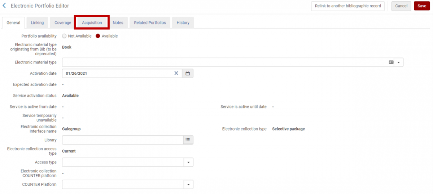Click the back arrow beside Electronic Portfolio Editor
Image resolution: width=433 pixels, height=194 pixels.
pos(4,6)
